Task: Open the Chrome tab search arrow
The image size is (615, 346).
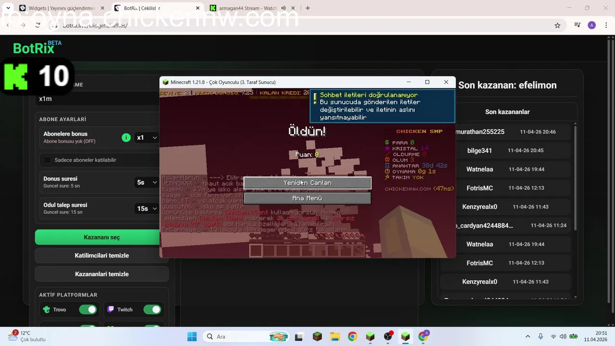Action: pyautogui.click(x=8, y=8)
